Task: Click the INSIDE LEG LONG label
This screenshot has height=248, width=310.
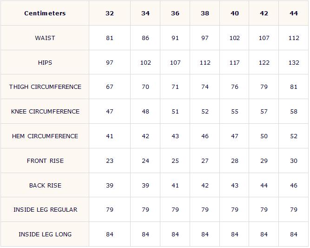Action: coord(45,234)
